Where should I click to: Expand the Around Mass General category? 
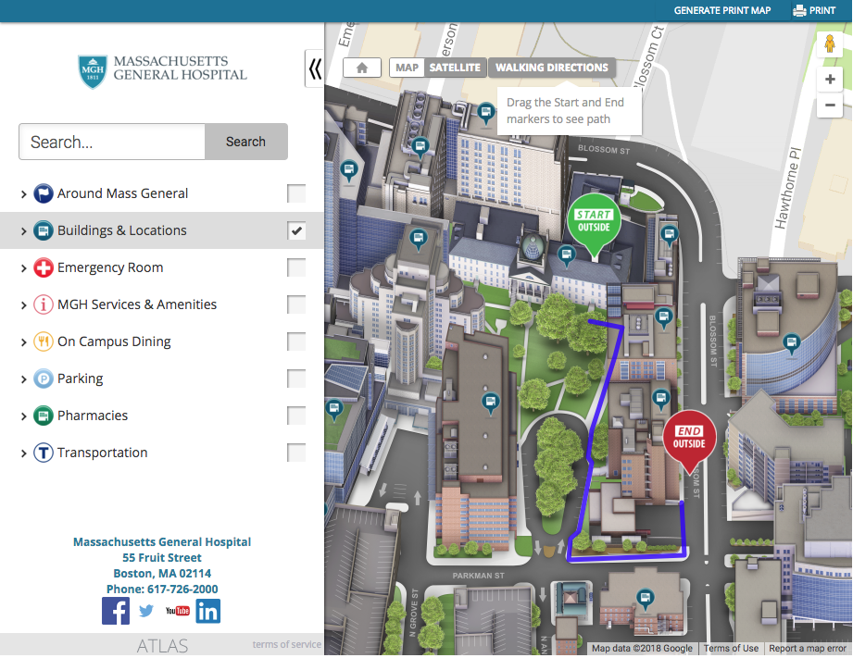(x=23, y=194)
